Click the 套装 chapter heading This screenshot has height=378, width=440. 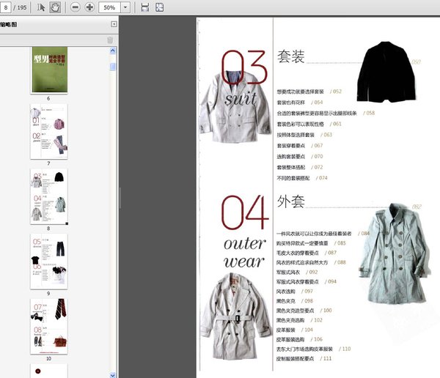click(x=290, y=56)
